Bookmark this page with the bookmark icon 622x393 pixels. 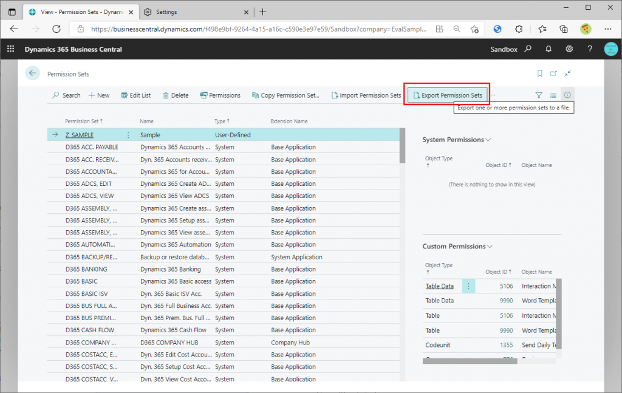539,73
